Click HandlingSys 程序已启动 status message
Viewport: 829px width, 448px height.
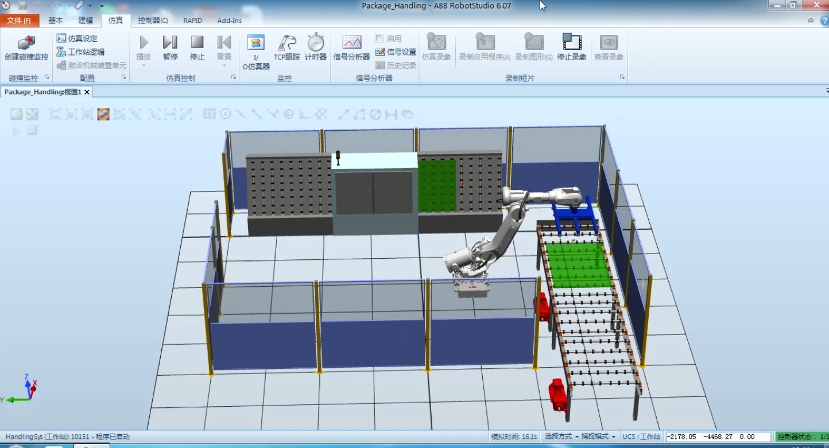tap(68, 437)
